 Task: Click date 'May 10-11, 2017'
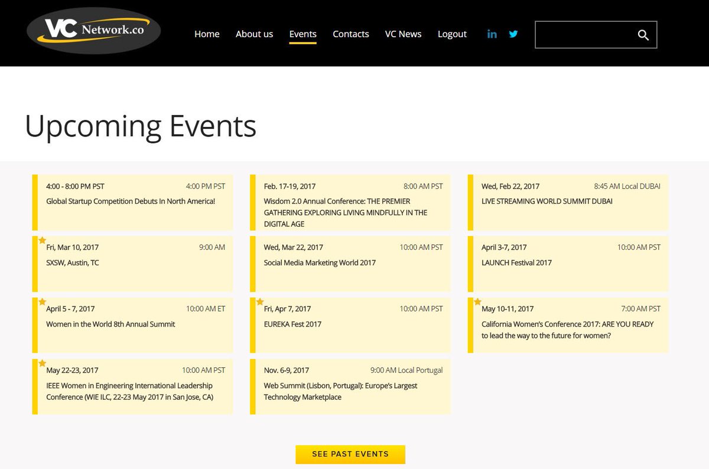(508, 309)
